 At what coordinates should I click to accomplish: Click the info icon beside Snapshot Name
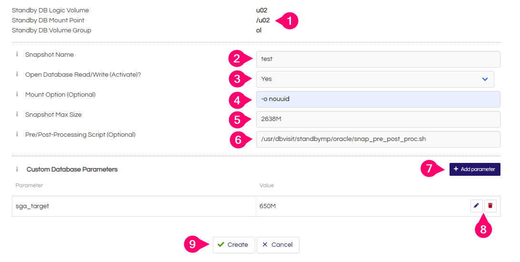17,54
